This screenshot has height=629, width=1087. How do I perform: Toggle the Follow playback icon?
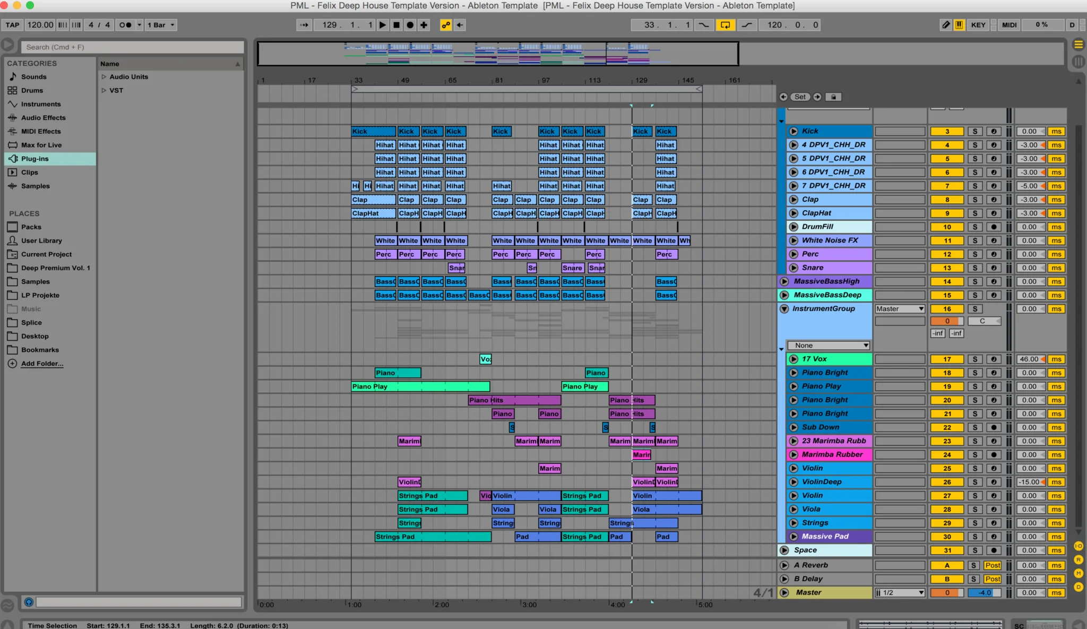[304, 25]
